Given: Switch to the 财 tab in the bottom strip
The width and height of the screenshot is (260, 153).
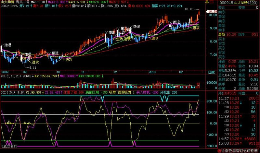Looking at the screenshot, I should (241, 151).
